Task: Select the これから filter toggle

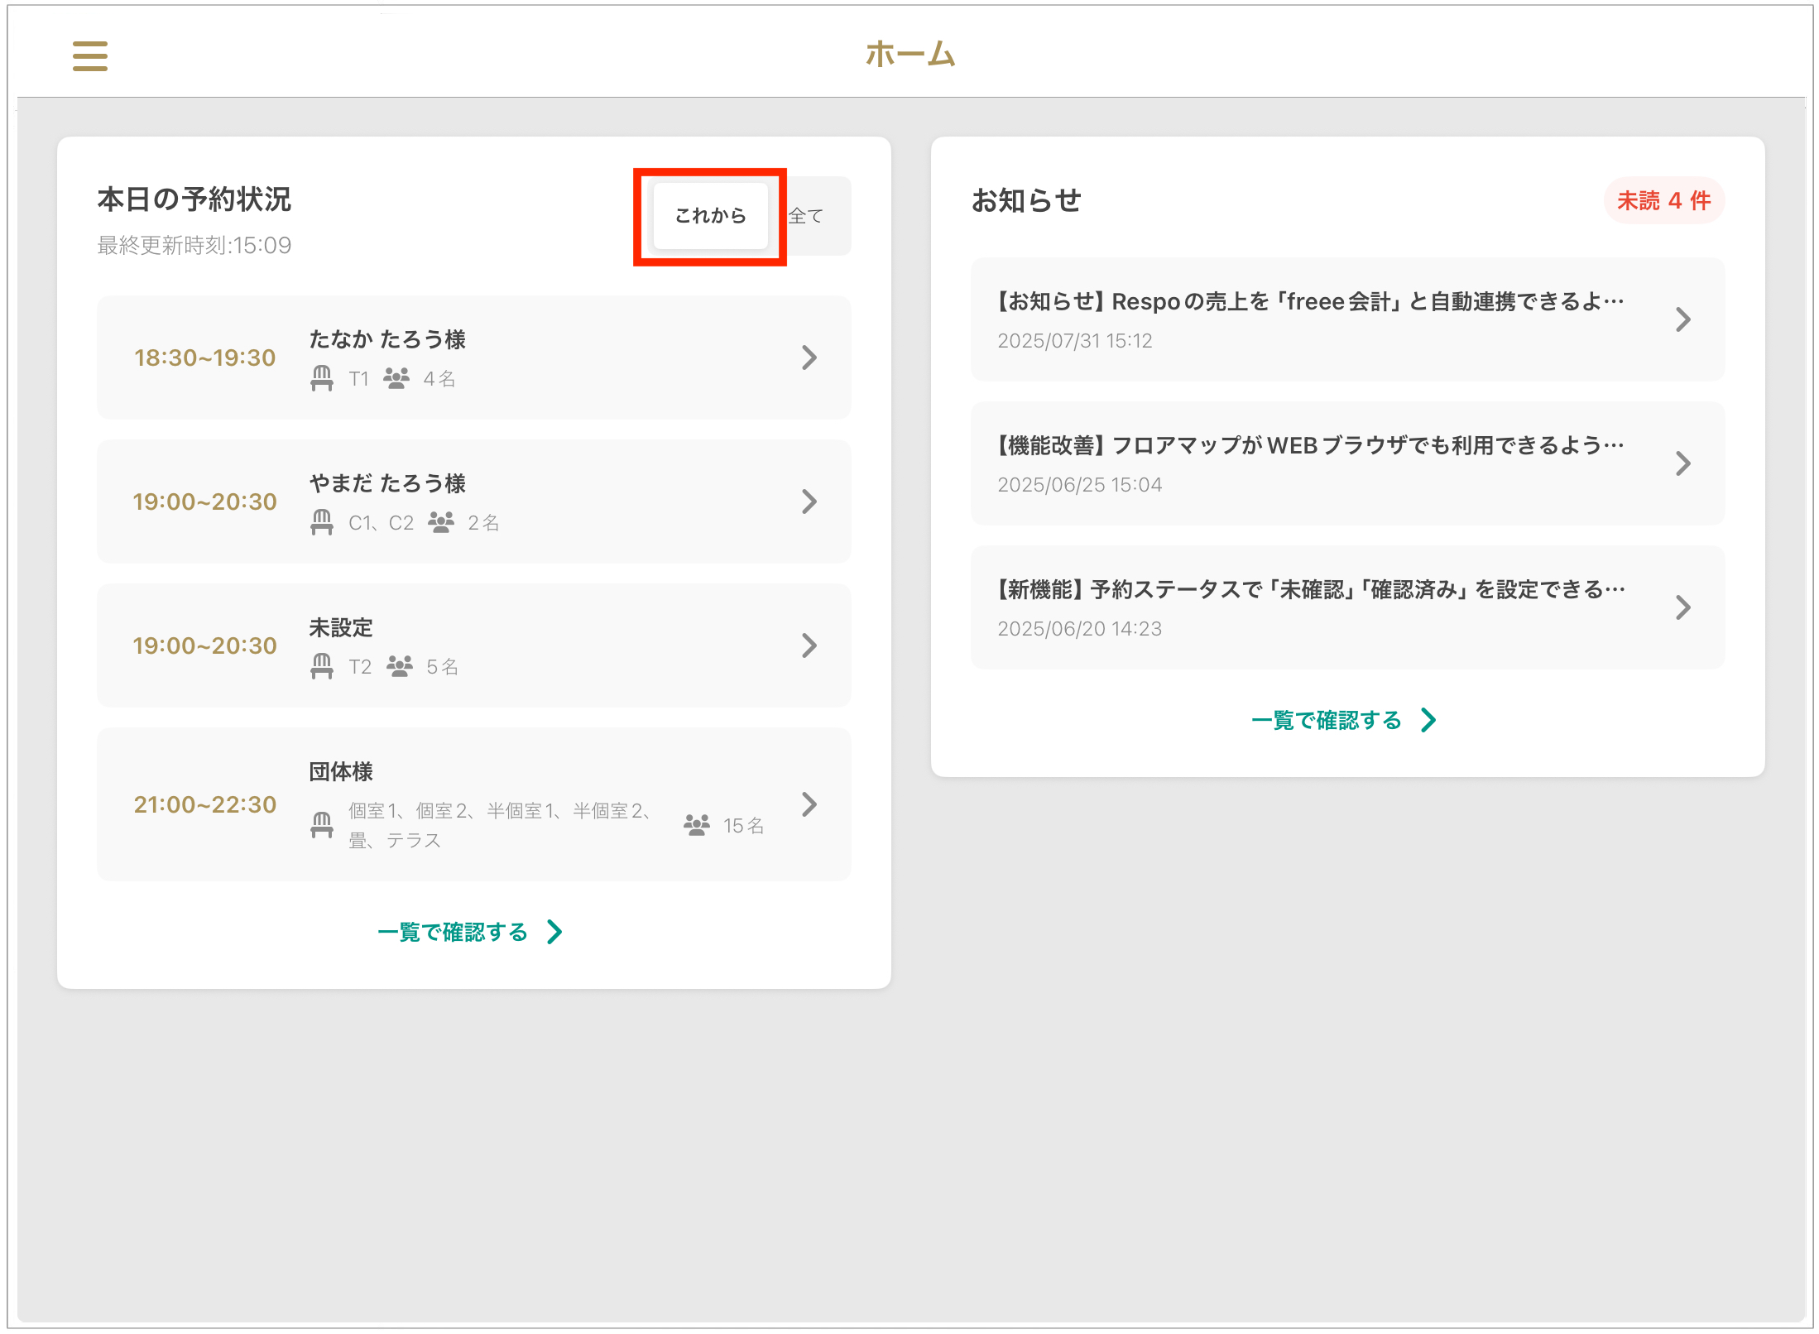Action: 710,216
